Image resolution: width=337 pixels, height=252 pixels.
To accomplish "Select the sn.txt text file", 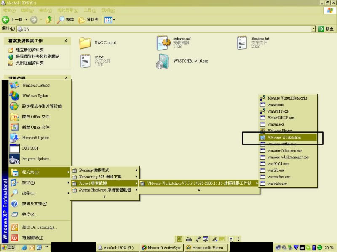I will [96, 61].
